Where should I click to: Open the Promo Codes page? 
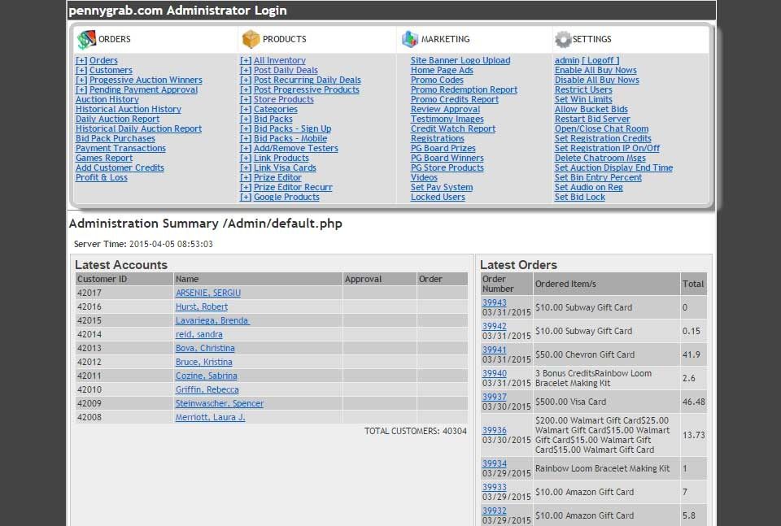click(x=437, y=80)
